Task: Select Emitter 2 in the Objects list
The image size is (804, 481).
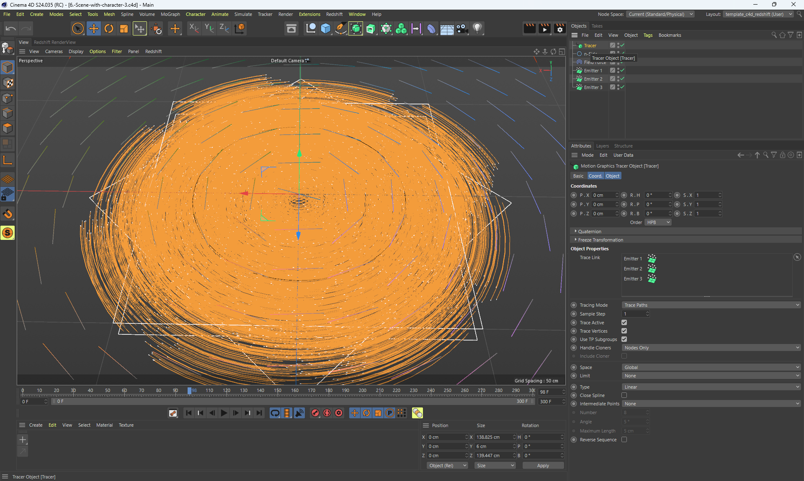Action: pos(593,79)
